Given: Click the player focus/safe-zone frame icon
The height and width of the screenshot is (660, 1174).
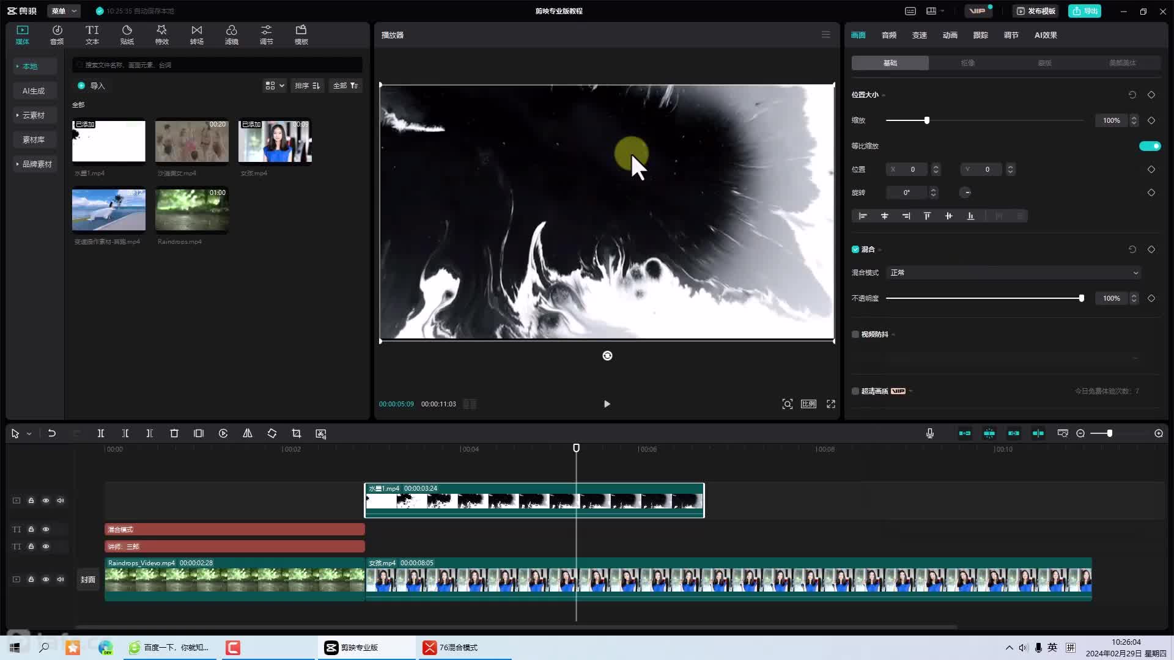Looking at the screenshot, I should click(x=788, y=404).
